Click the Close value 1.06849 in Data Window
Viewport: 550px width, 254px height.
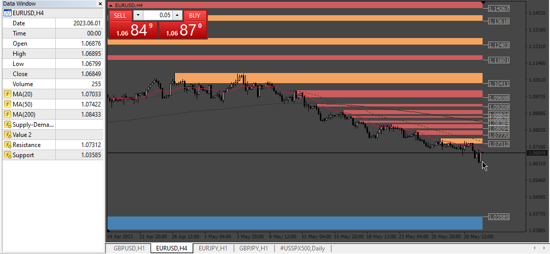pyautogui.click(x=91, y=75)
